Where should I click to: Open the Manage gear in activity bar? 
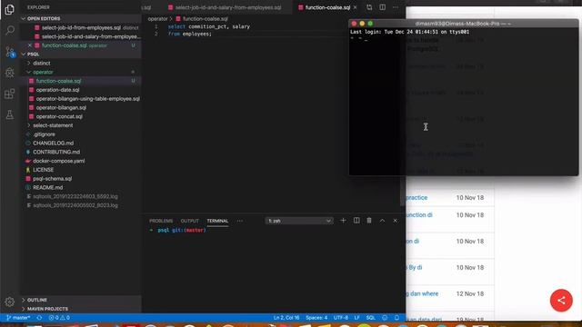pos(10,302)
